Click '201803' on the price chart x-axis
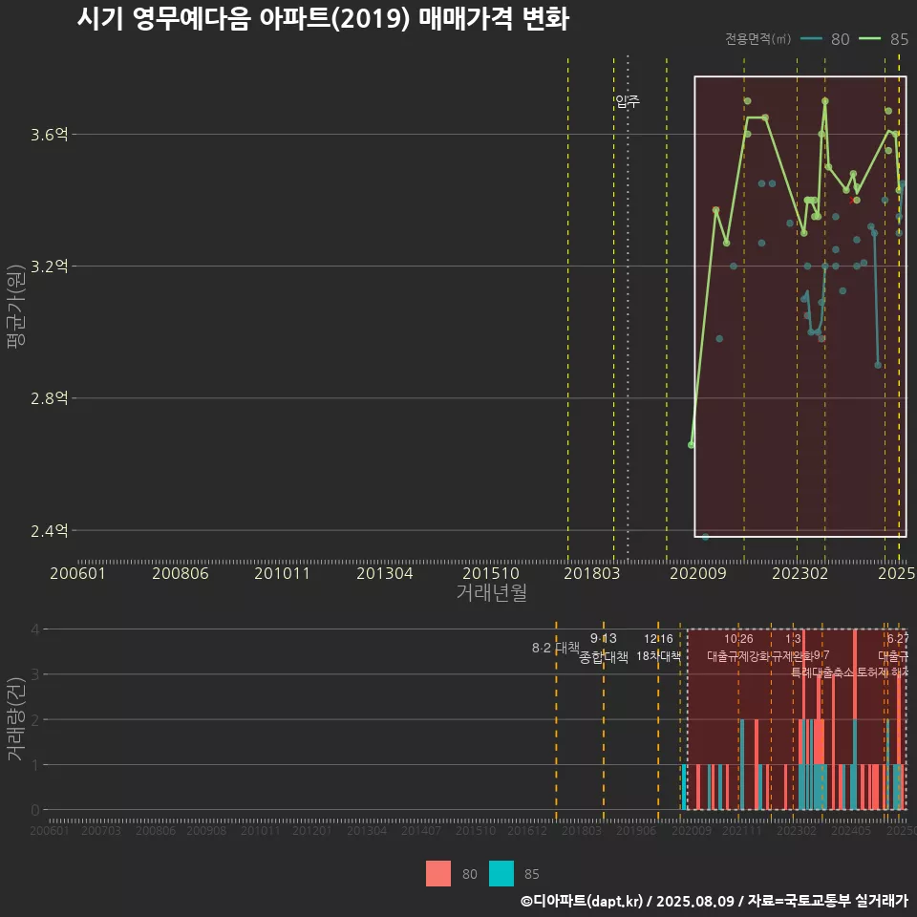The width and height of the screenshot is (917, 917). pyautogui.click(x=592, y=573)
